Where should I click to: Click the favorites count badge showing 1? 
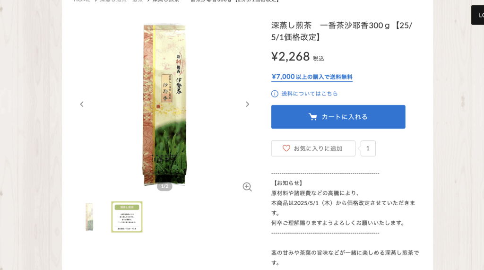(368, 148)
